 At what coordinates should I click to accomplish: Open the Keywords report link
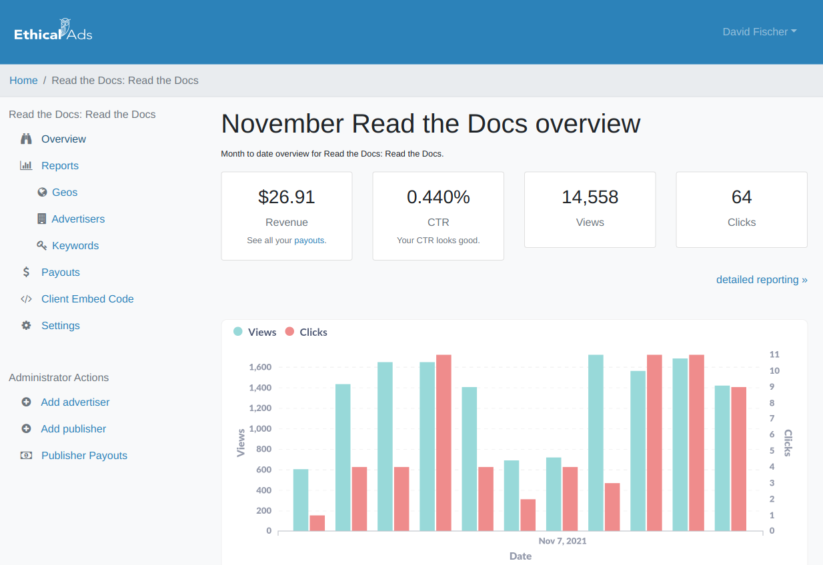click(75, 246)
